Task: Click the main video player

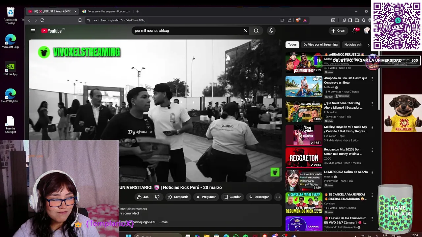Action: click(155, 111)
